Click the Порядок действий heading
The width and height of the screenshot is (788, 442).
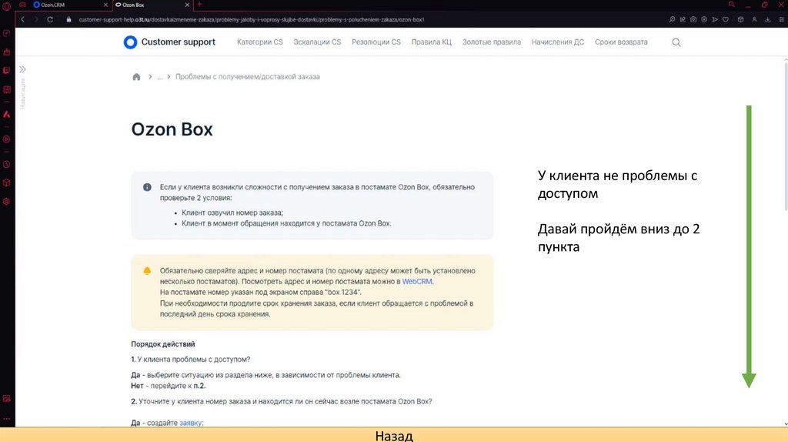click(163, 344)
